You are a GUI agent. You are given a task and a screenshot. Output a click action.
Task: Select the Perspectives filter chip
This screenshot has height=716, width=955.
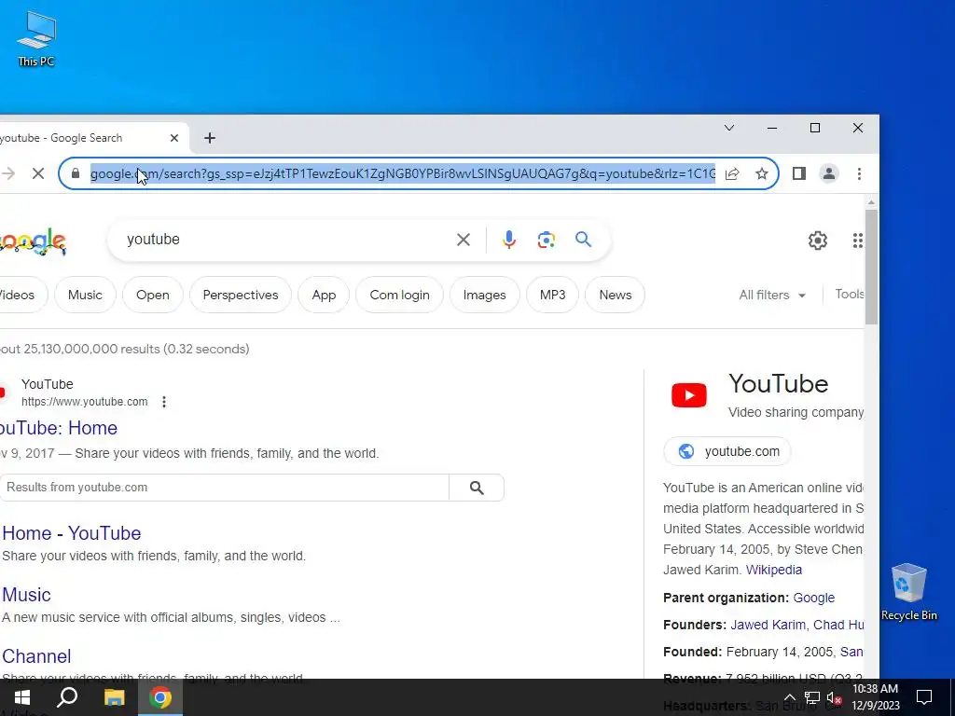[240, 295]
